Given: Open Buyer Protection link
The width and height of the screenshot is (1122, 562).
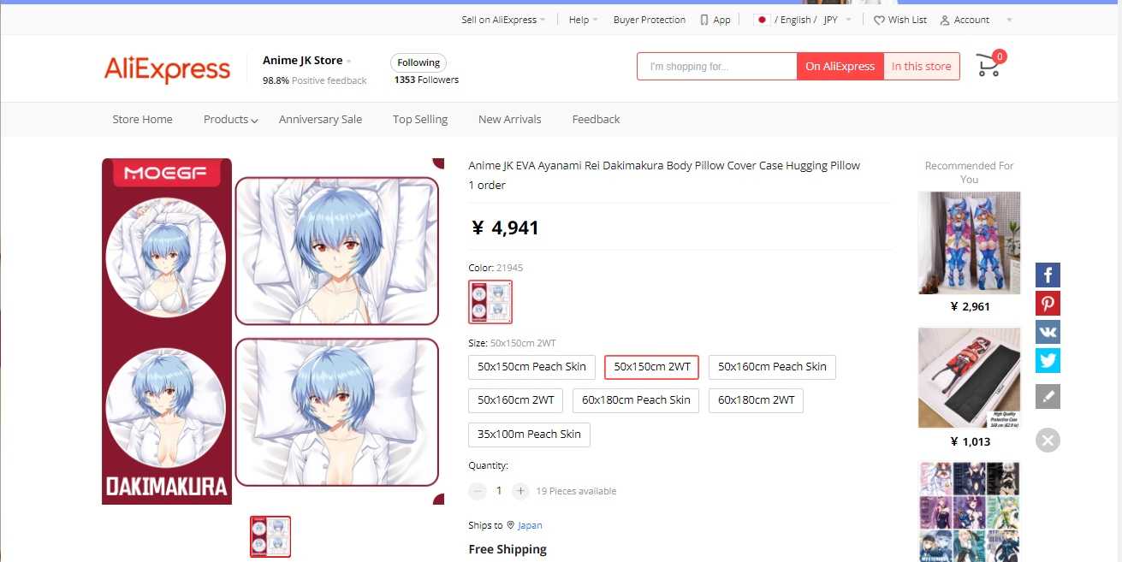Looking at the screenshot, I should 649,20.
